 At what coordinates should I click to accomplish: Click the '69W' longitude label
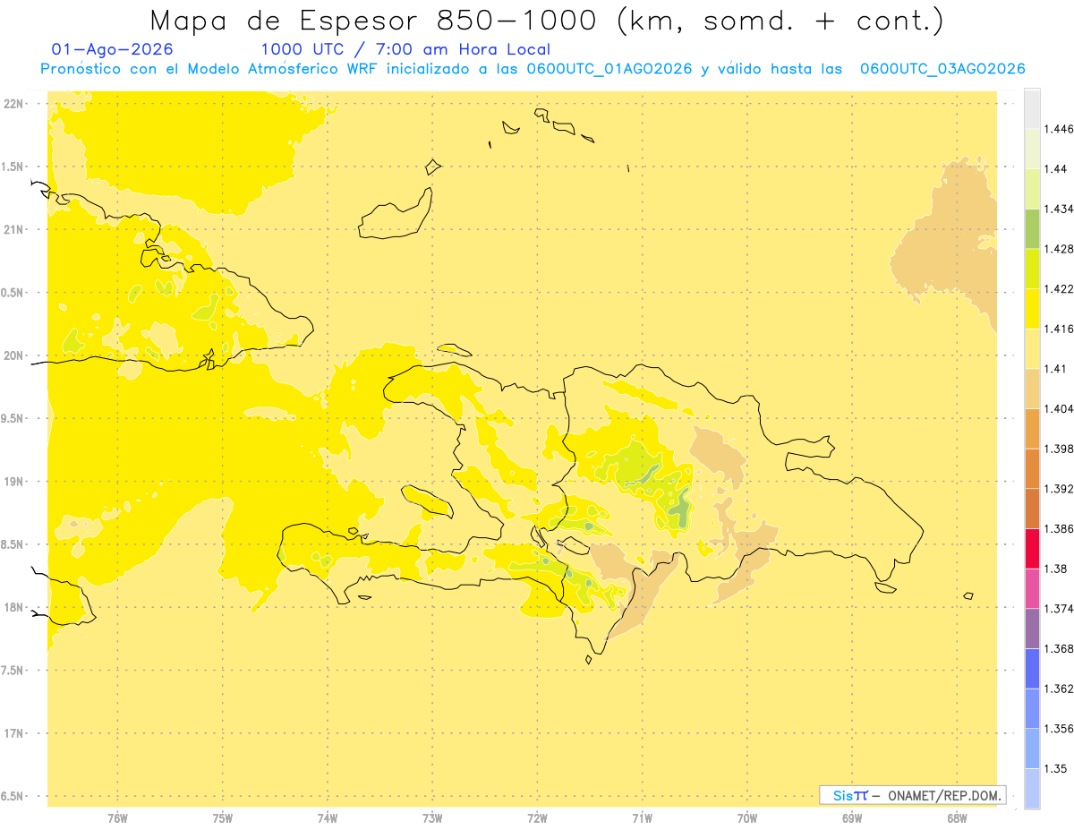[x=852, y=818]
